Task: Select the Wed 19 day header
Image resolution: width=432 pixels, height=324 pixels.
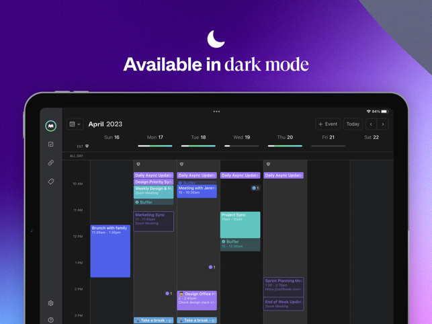Action: [242, 137]
